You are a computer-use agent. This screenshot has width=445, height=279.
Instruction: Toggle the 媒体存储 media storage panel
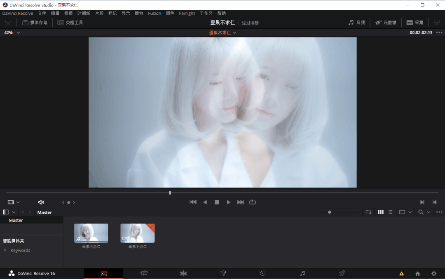pos(35,22)
